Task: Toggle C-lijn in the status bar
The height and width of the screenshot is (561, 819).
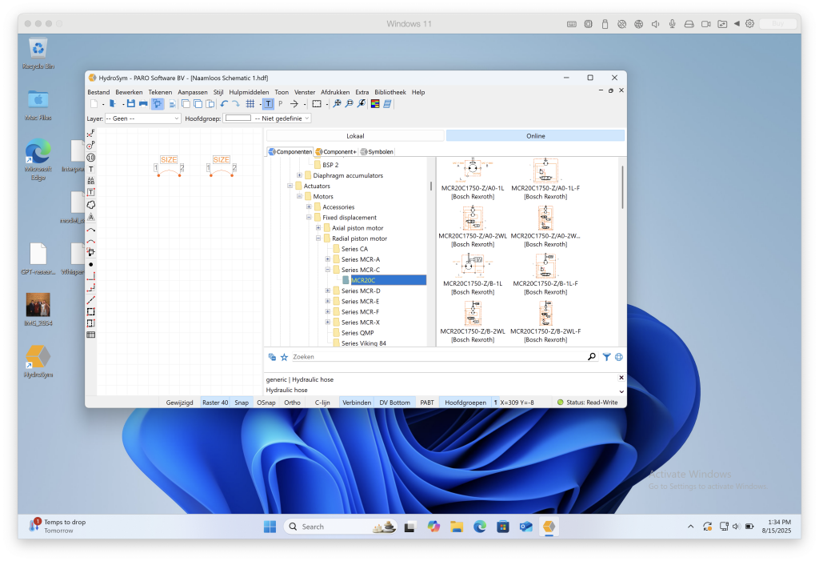Action: (322, 403)
